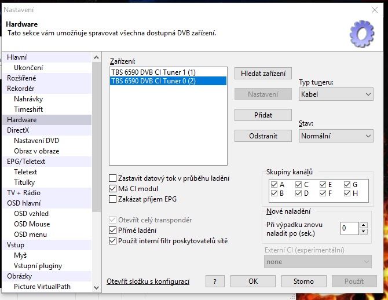Image resolution: width=388 pixels, height=300 pixels.
Task: Enable 'Zastavit datový tok v průběhu ladění'
Action: coord(113,178)
